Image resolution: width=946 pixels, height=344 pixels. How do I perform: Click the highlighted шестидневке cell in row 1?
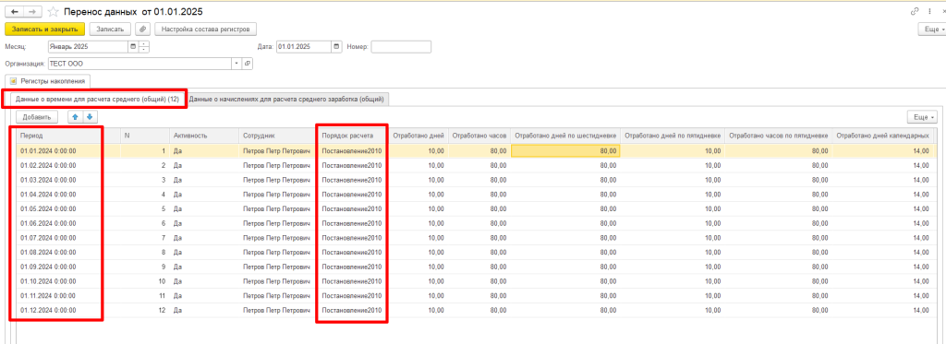[x=565, y=150]
